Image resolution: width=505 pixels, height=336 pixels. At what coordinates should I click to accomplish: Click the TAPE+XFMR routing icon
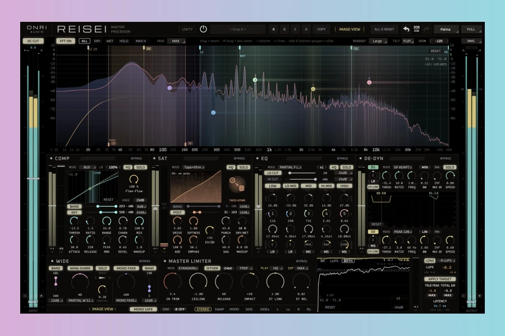pos(237,184)
